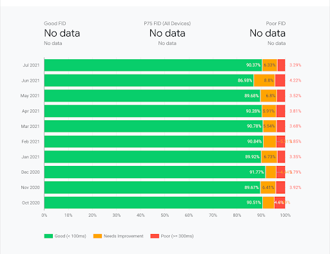The height and width of the screenshot is (254, 330).
Task: Click the May 2021 red Poor segment
Action: [x=281, y=96]
